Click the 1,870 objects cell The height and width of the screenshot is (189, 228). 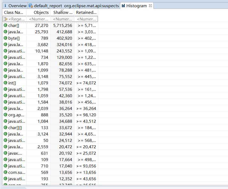click(43, 64)
